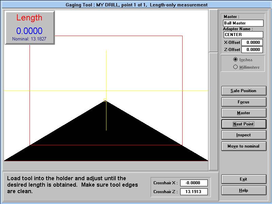This screenshot has height=204, width=272.
Task: Click the Crosshair Z value box
Action: (x=194, y=192)
